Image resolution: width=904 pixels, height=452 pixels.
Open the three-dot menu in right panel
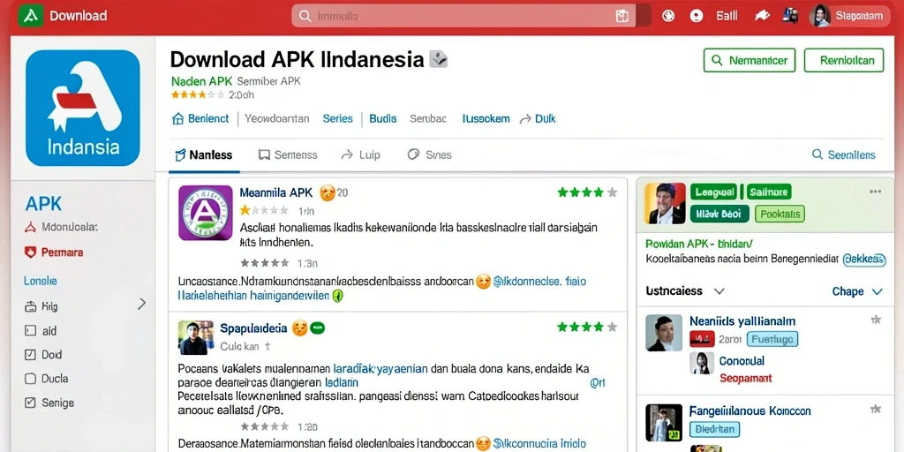point(875,192)
